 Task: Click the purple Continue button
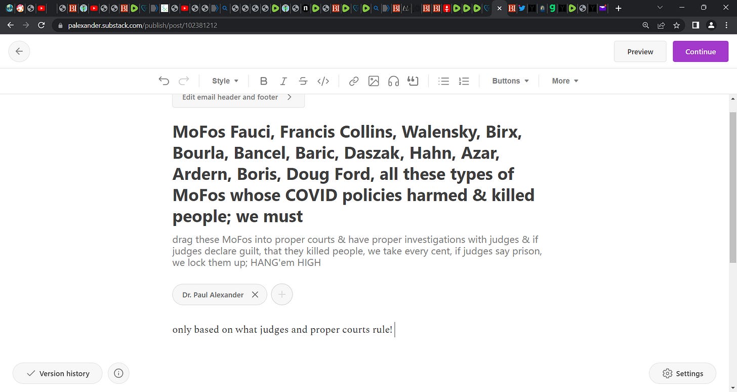[x=701, y=52]
